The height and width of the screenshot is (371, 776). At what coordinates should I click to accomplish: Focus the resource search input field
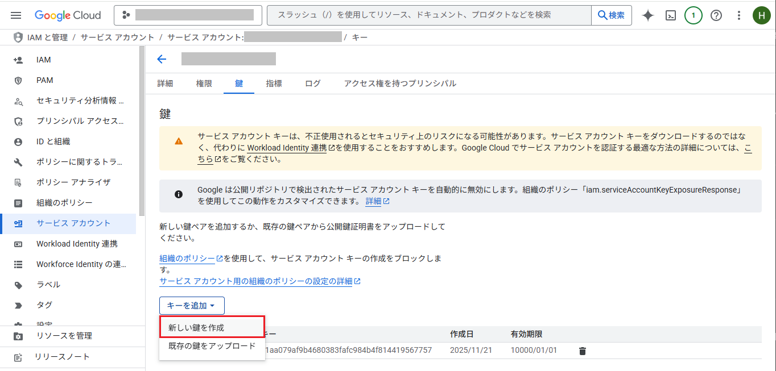(x=430, y=15)
